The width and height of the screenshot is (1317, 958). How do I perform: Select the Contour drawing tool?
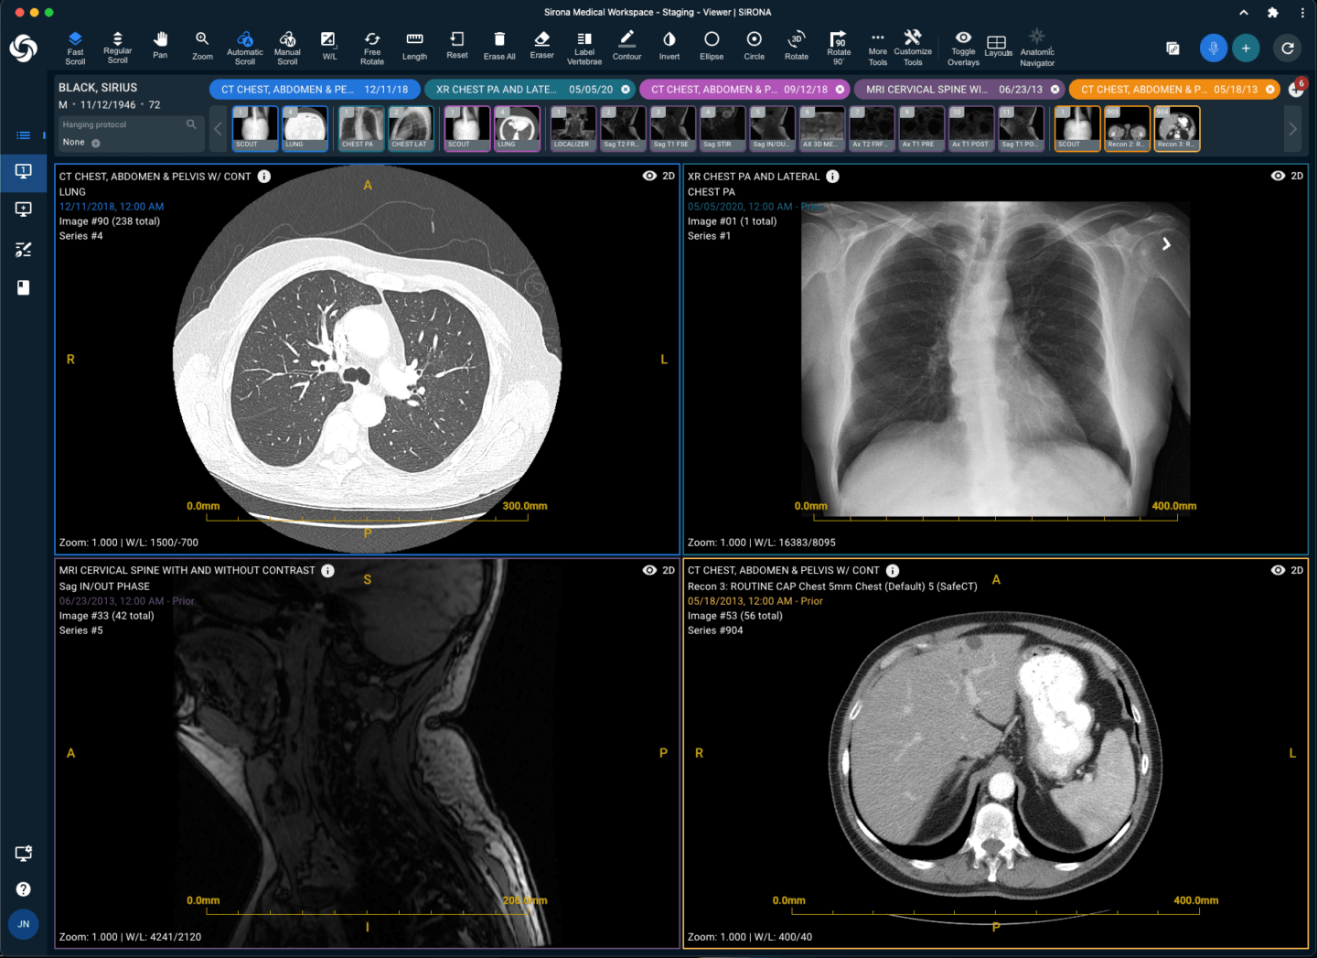[x=626, y=46]
